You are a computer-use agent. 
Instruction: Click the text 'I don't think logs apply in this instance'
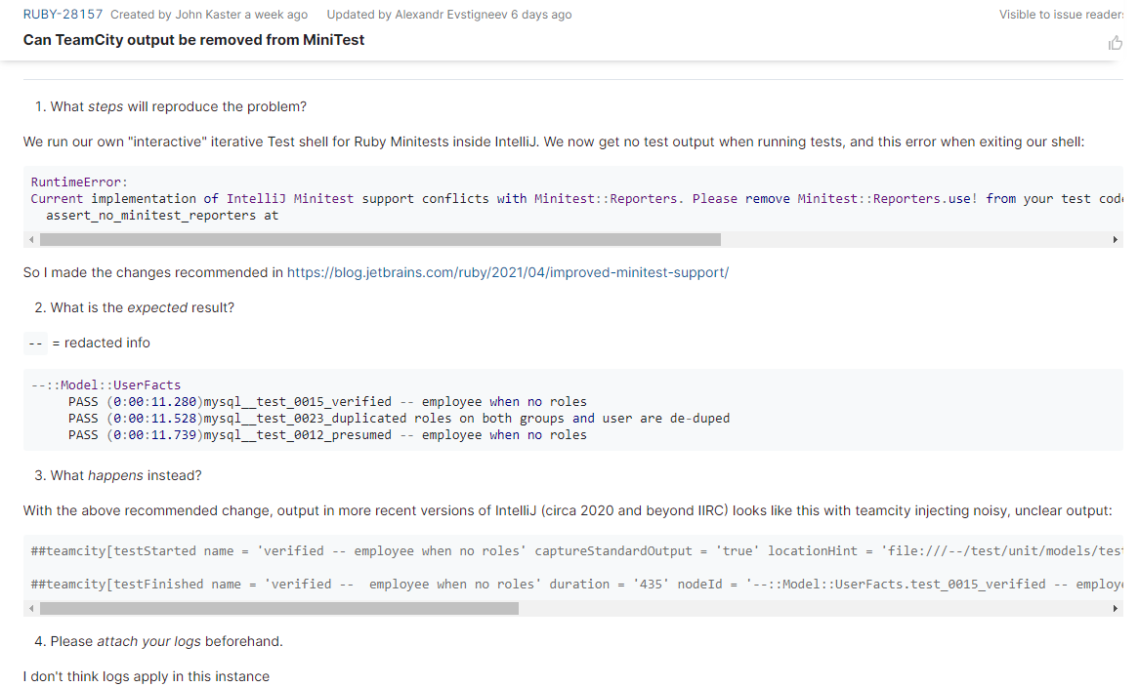point(146,677)
